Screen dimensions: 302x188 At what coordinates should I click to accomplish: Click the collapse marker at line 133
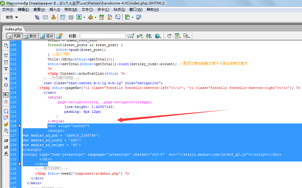coord(19,164)
